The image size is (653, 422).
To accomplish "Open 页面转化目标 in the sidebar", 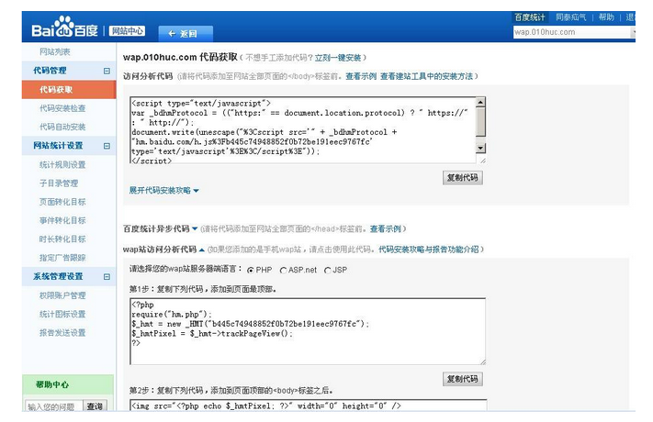I will pos(62,202).
